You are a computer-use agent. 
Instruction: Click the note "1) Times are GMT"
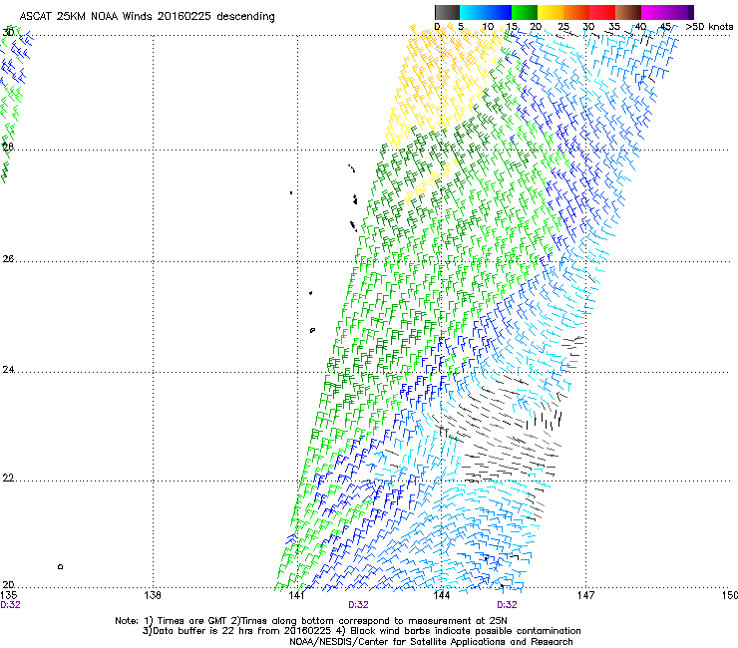coord(185,621)
